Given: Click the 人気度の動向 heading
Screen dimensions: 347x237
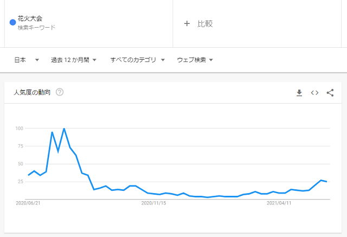Looking at the screenshot, I should click(32, 92).
